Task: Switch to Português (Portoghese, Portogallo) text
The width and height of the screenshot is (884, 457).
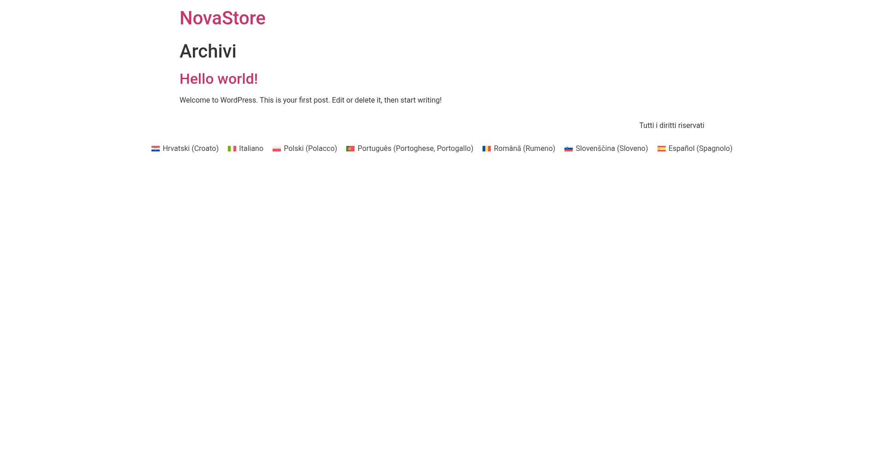Action: point(415,149)
